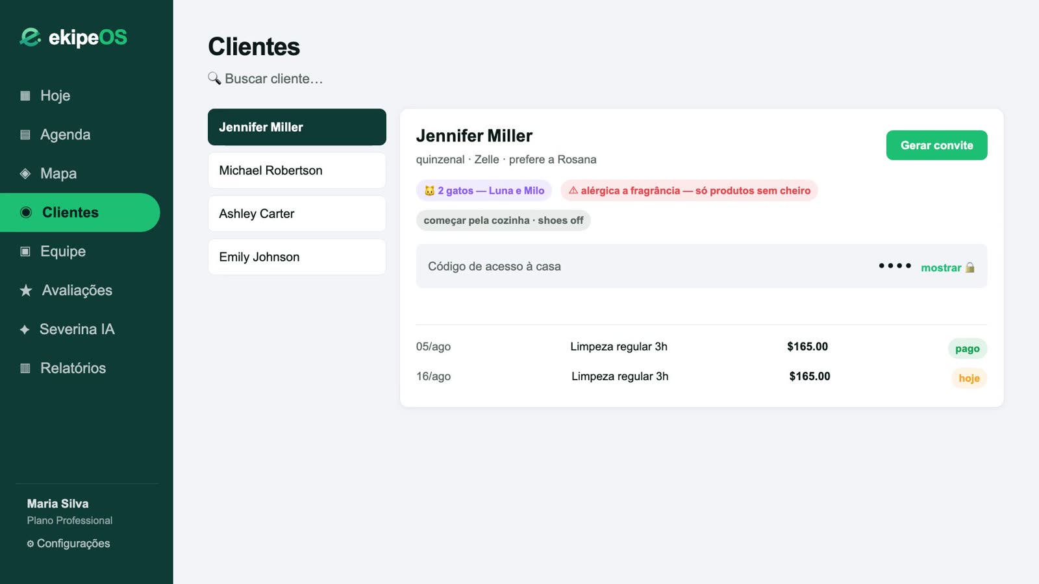Click the começar pela cozinha tag
Image resolution: width=1039 pixels, height=584 pixels.
pos(503,221)
